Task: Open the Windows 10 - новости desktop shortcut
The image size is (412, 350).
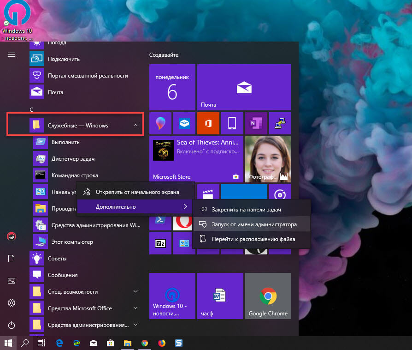Action: (x=17, y=20)
